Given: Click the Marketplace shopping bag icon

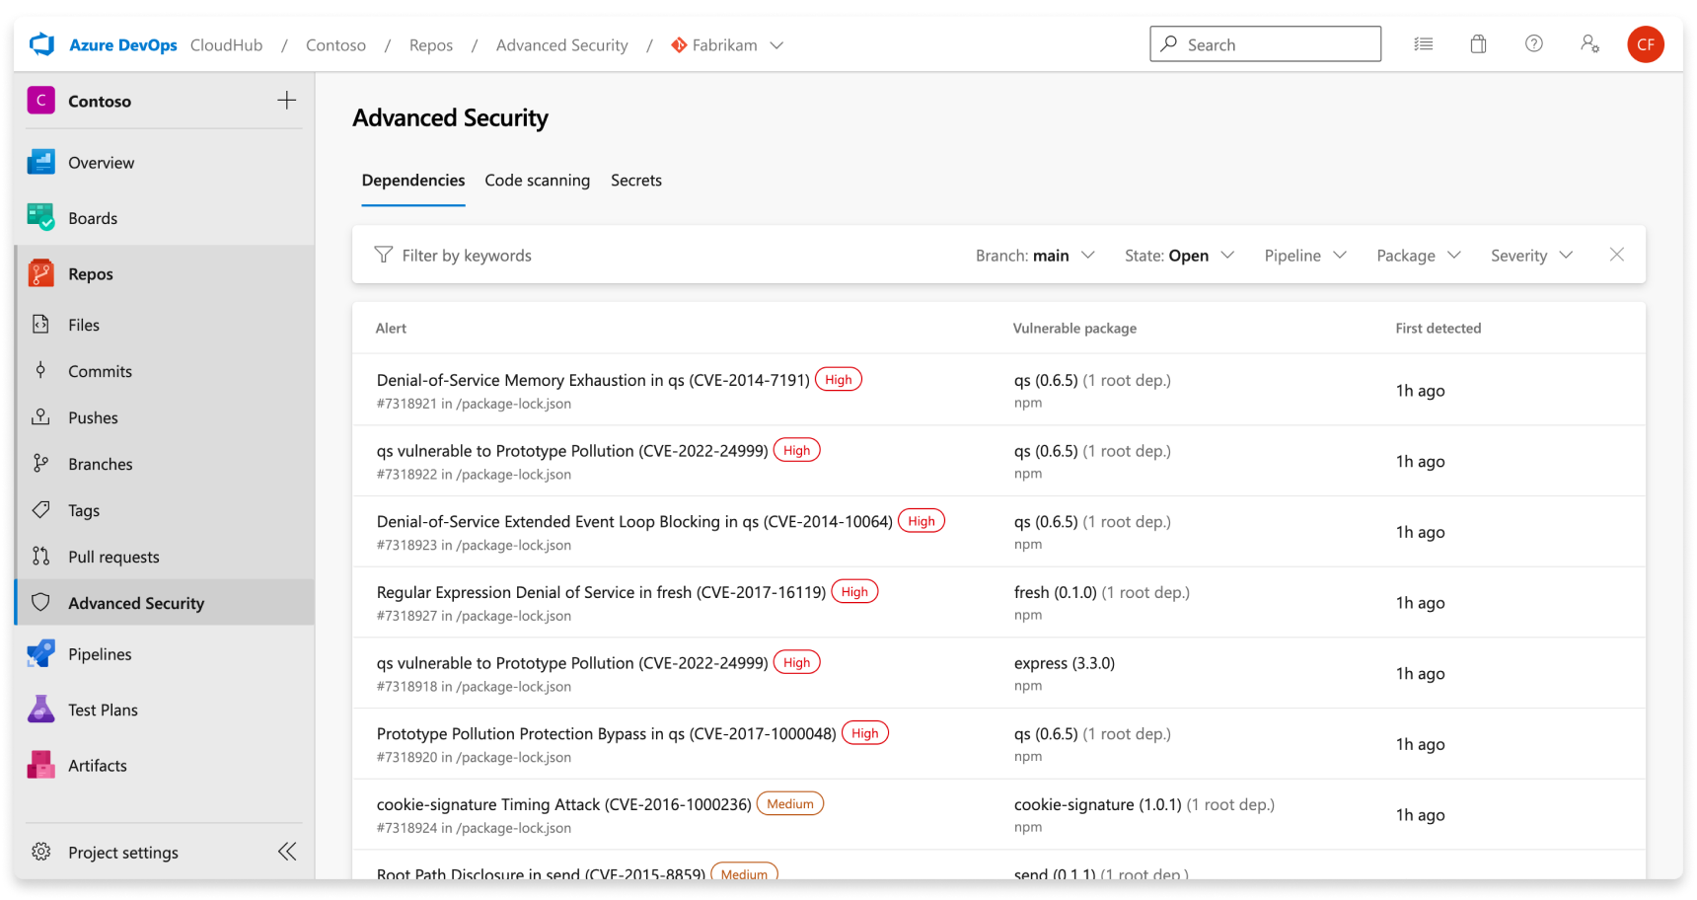Looking at the screenshot, I should point(1478,43).
